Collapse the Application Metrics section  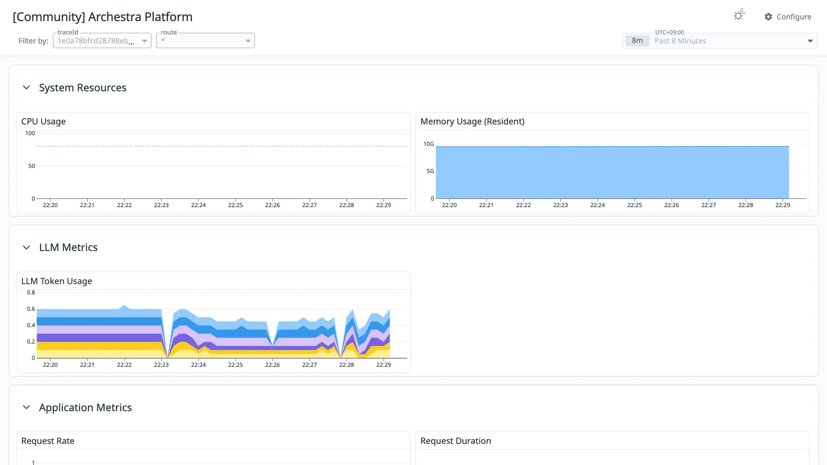coord(26,407)
